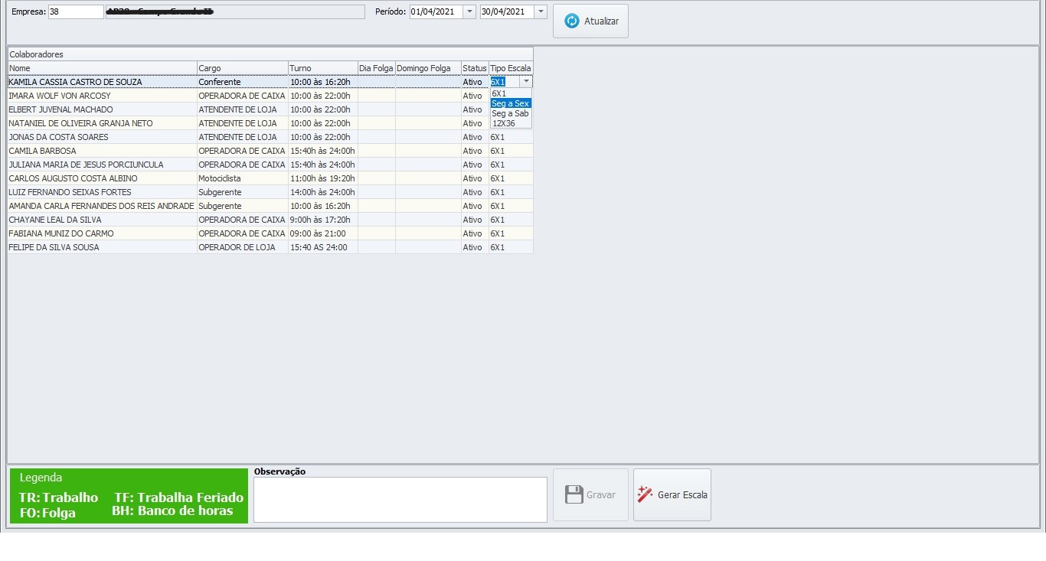Select 'Seg a Sex' from the dropdown list
The image size is (1046, 561).
point(510,103)
